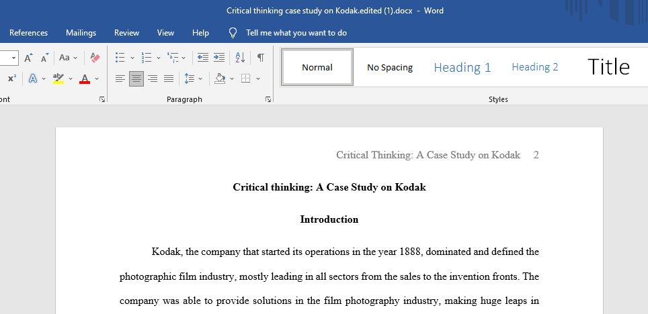This screenshot has width=648, height=314.
Task: Expand shading color dropdown arrow
Action: (232, 78)
